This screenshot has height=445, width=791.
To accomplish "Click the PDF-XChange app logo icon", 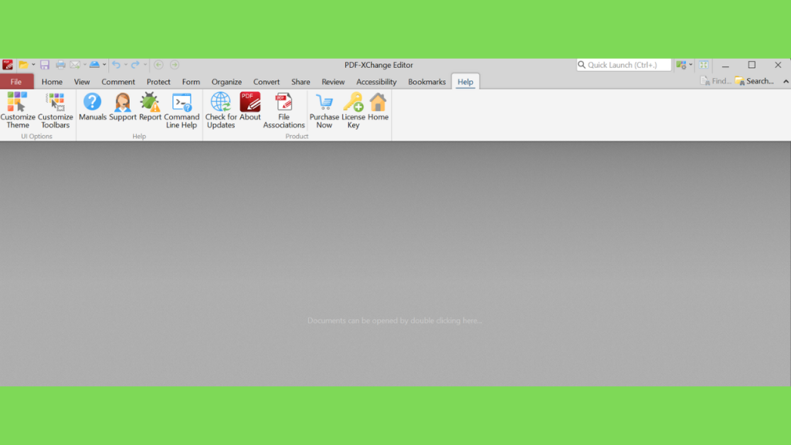I will pyautogui.click(x=8, y=65).
